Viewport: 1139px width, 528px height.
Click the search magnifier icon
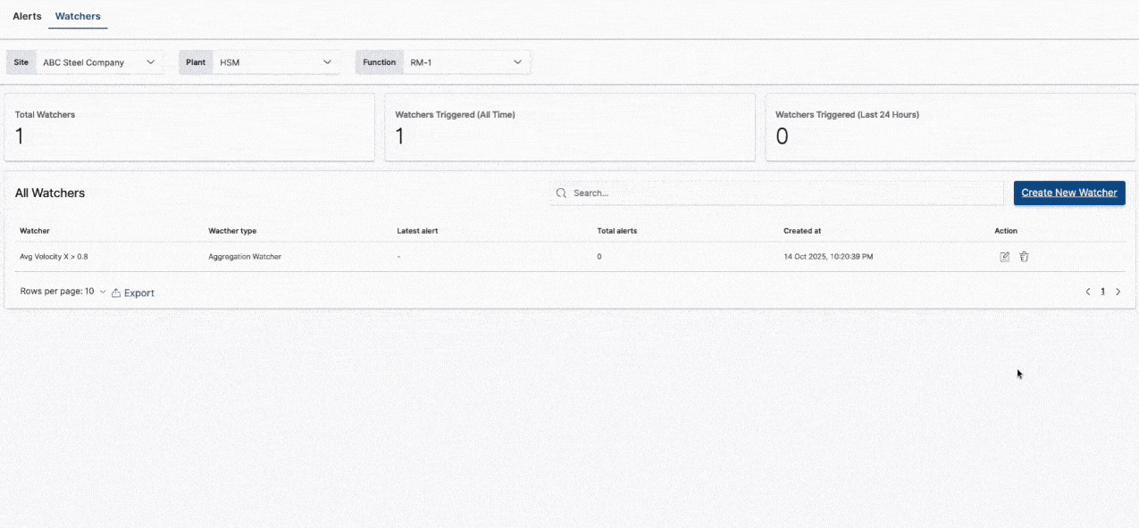[x=561, y=192]
